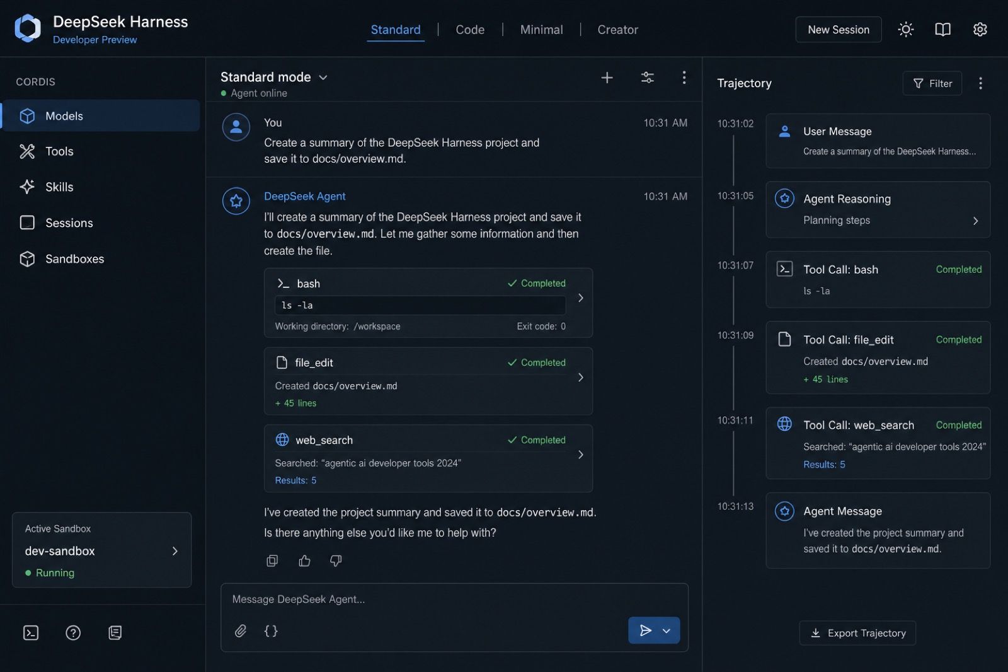Select Models in the sidebar
Screen dimensions: 1008x672
101,116
